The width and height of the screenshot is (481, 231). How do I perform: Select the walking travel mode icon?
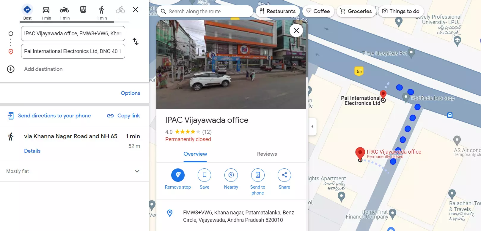pyautogui.click(x=102, y=10)
